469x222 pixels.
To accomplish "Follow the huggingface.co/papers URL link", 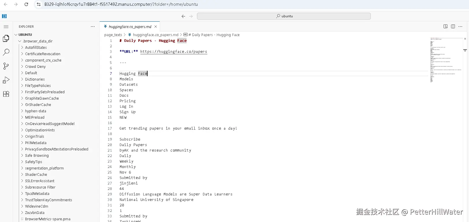I will 174,52.
